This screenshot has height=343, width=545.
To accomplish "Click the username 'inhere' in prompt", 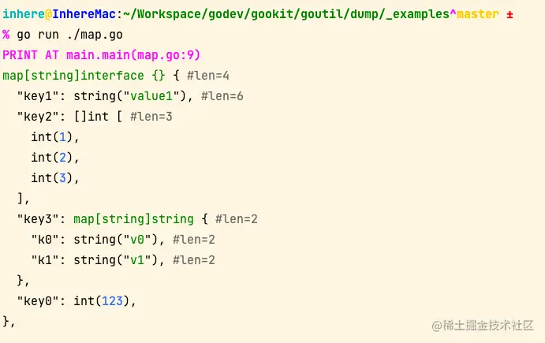I will pos(24,14).
